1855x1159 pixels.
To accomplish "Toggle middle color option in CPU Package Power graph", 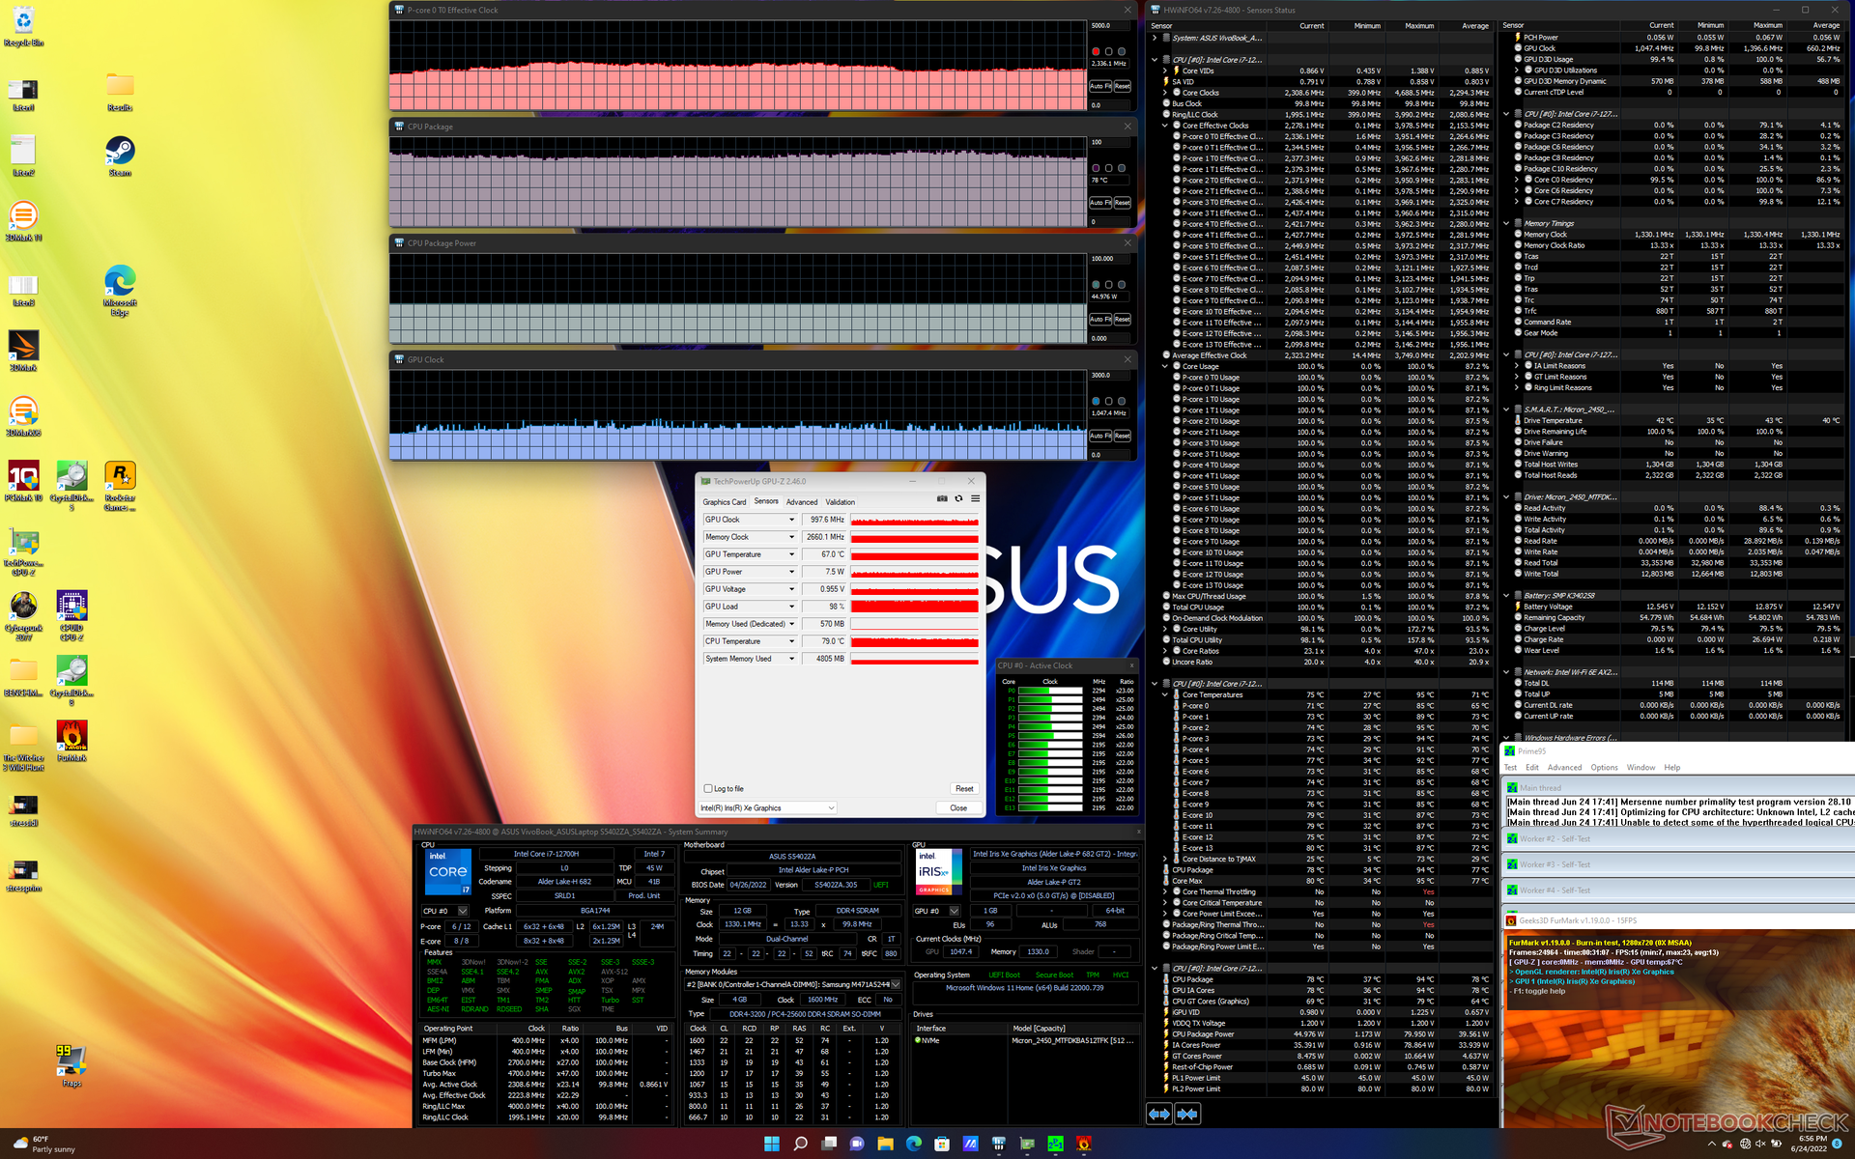I will pyautogui.click(x=1108, y=285).
